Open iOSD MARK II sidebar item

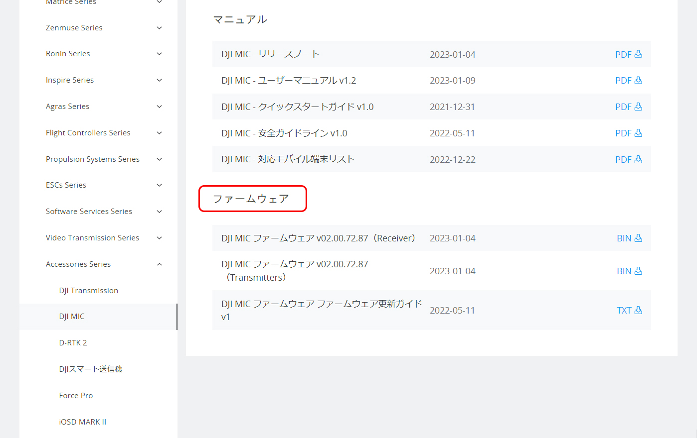click(x=82, y=422)
